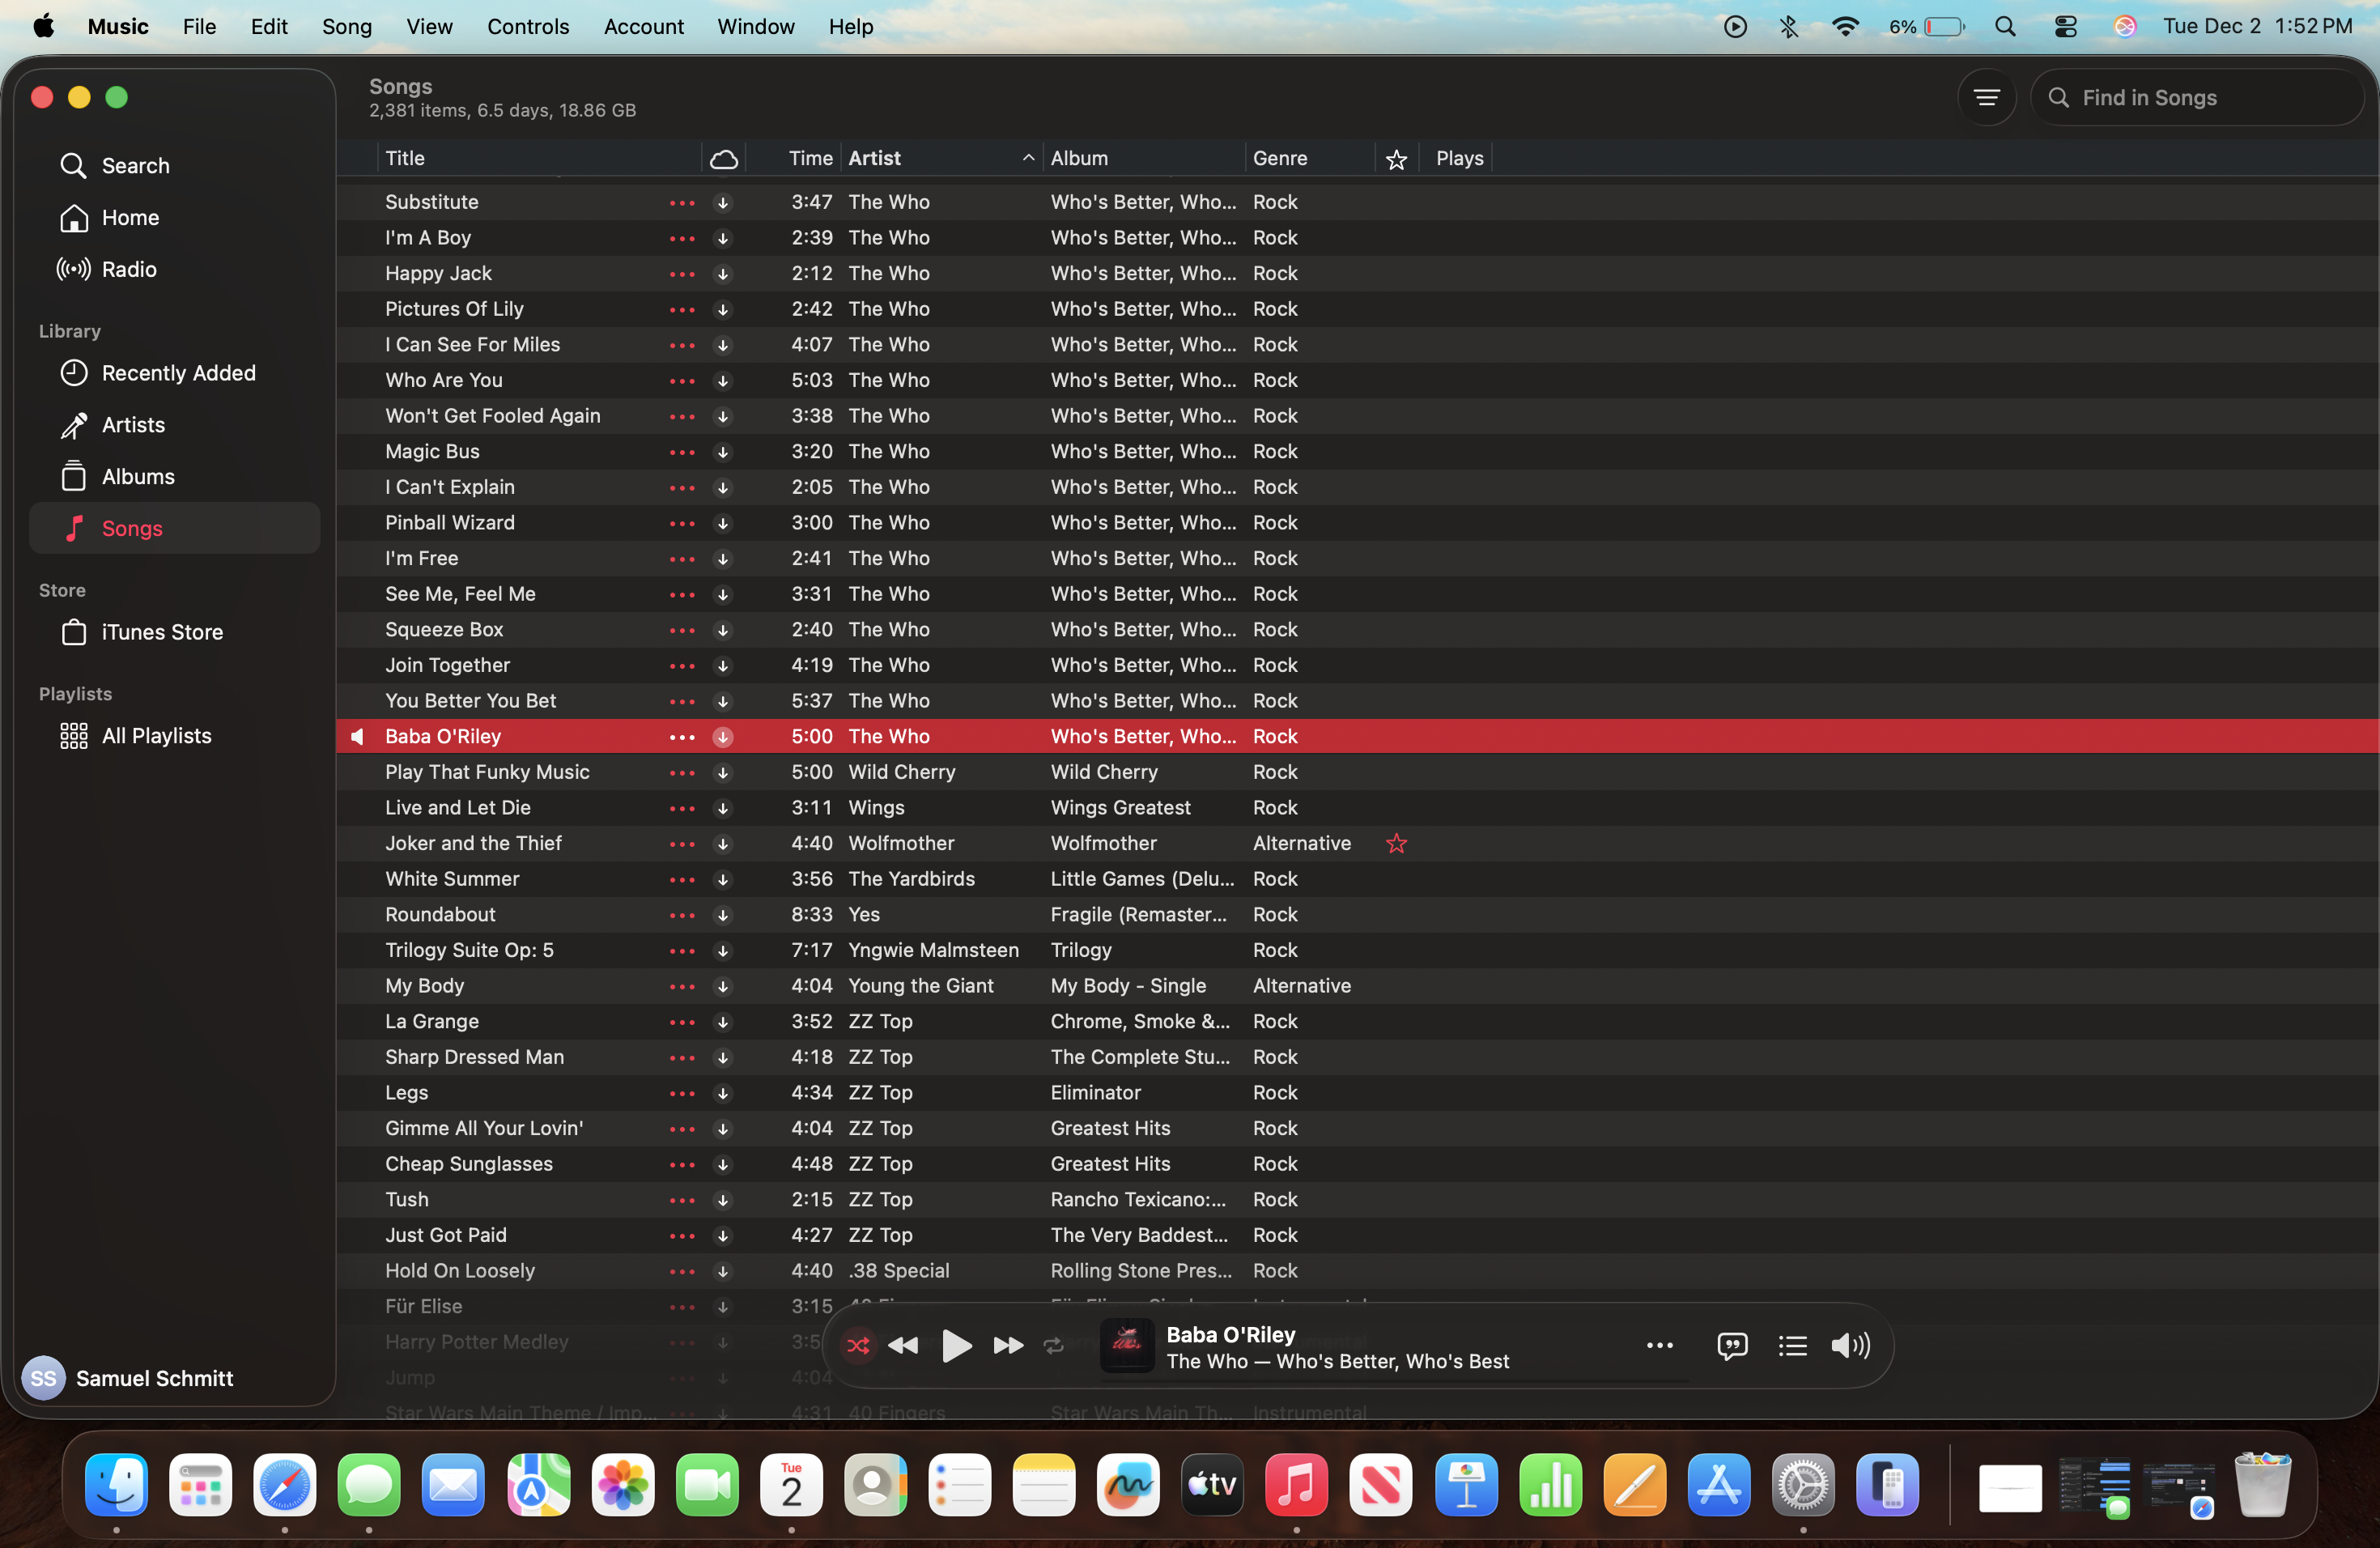Open the filter options button near search

[x=1986, y=97]
